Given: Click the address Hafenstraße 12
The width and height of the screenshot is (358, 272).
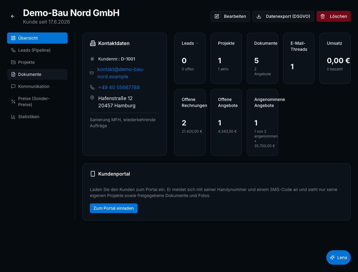Looking at the screenshot, I should click(x=115, y=98).
